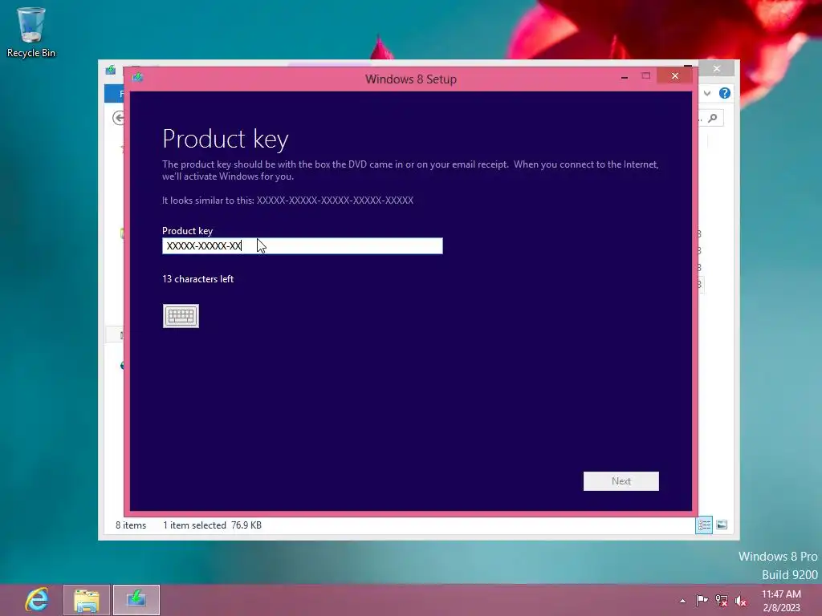Image resolution: width=822 pixels, height=616 pixels.
Task: Click Windows 8 Setup title bar icon
Action: click(138, 78)
